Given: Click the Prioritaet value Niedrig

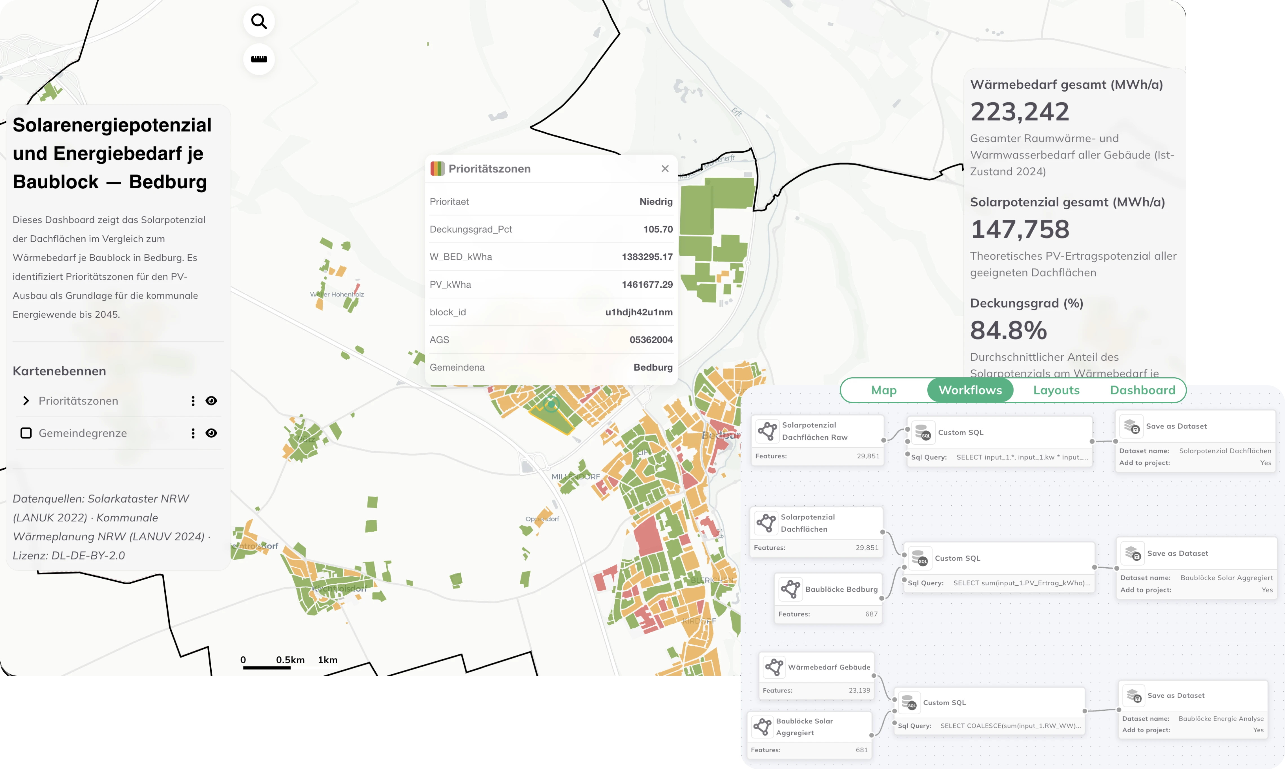Looking at the screenshot, I should [x=656, y=202].
